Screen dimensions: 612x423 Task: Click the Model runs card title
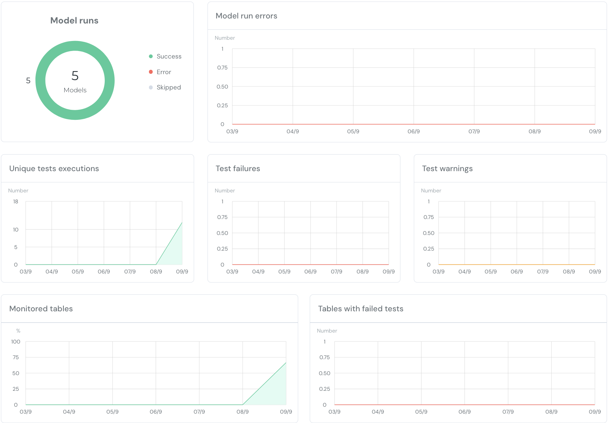74,21
